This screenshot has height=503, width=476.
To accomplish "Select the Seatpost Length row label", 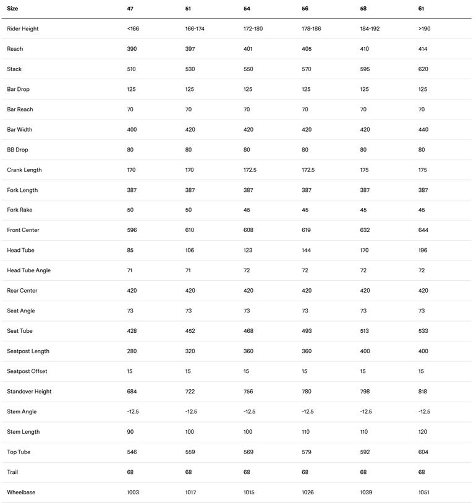I will click(x=28, y=351).
